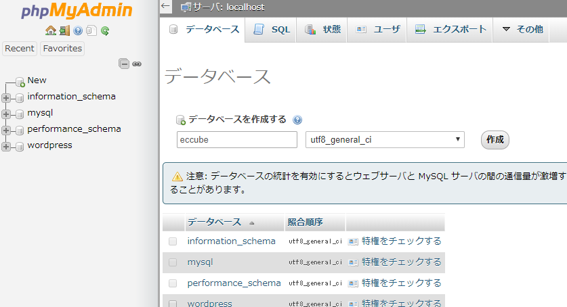Click the logout door icon
The height and width of the screenshot is (307, 567).
pos(64,30)
